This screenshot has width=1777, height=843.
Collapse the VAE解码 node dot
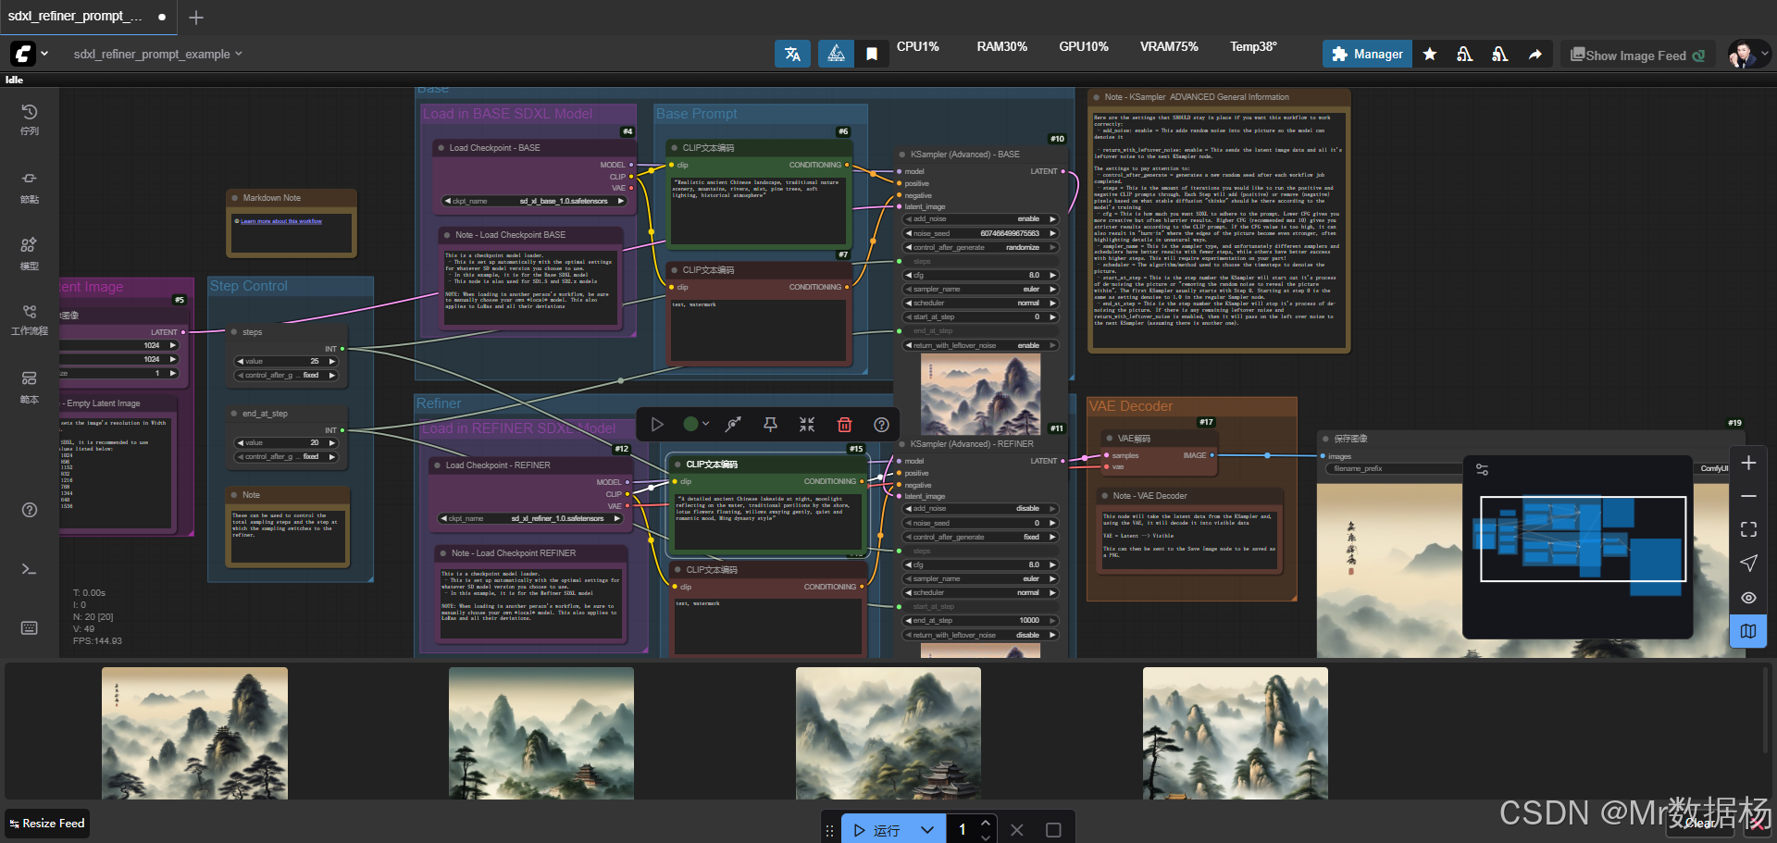click(1110, 439)
